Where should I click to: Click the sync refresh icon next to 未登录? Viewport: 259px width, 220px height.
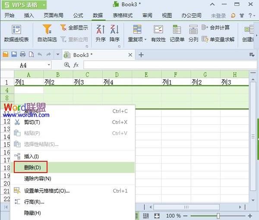233,16
